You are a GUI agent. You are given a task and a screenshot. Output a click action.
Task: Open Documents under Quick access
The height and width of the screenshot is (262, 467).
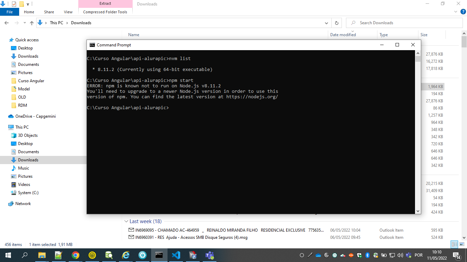28,64
